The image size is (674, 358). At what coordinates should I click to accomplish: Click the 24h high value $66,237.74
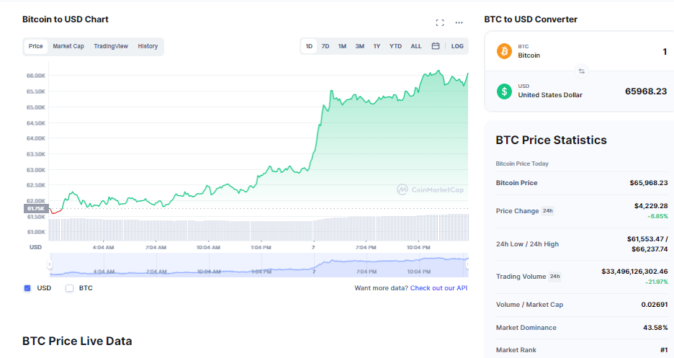tap(650, 249)
